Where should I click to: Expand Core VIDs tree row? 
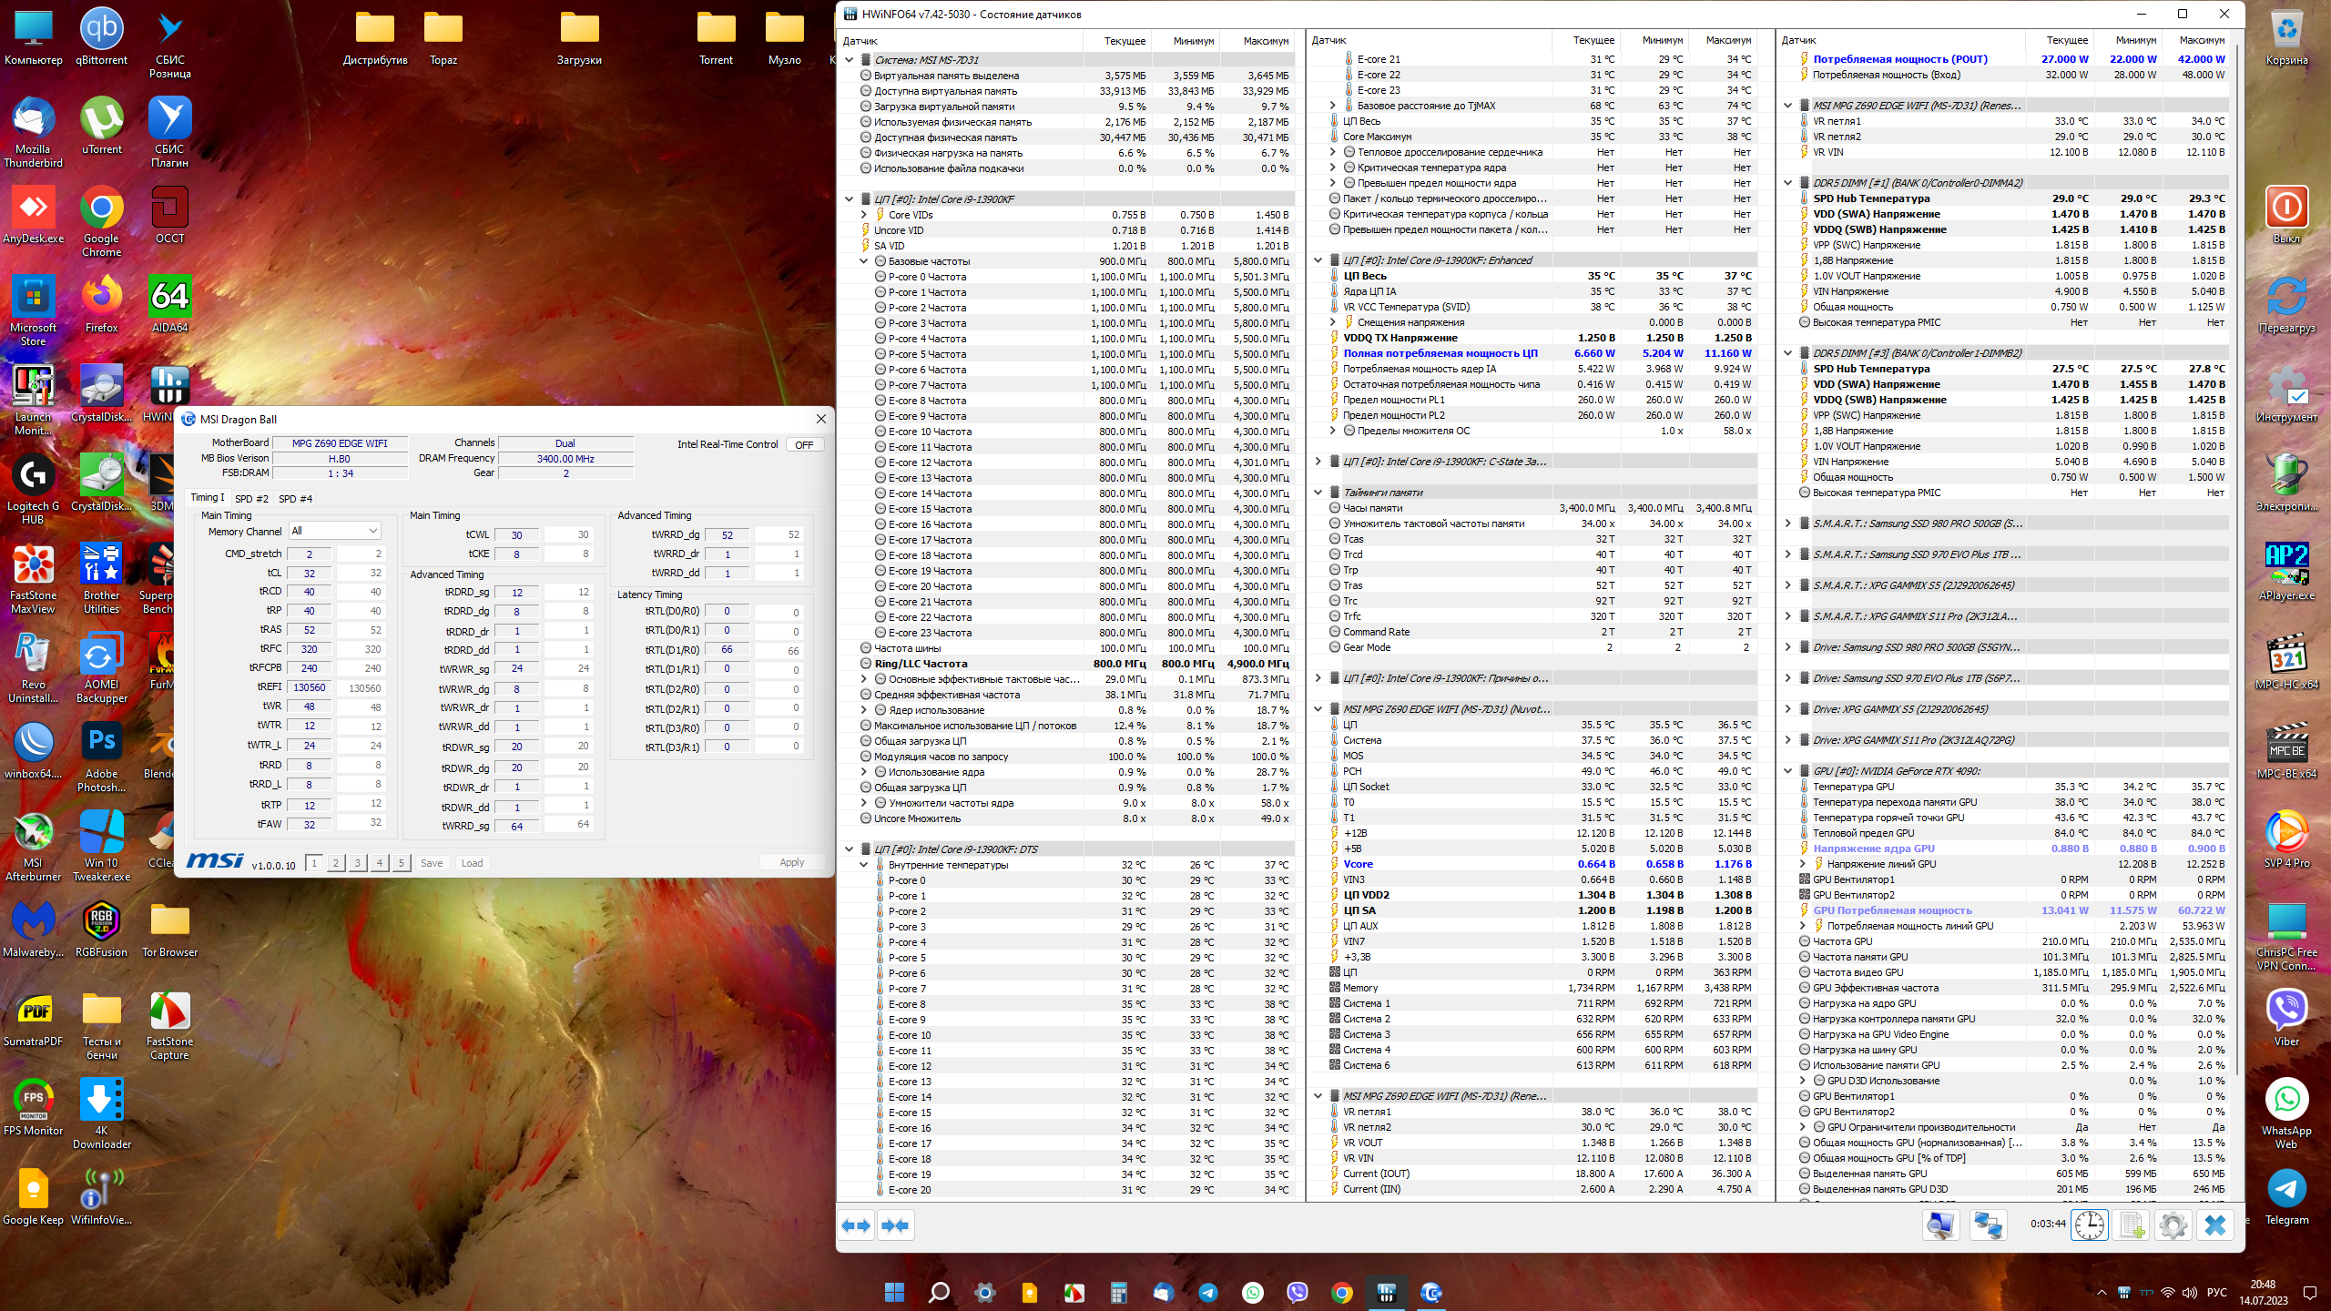coord(864,215)
